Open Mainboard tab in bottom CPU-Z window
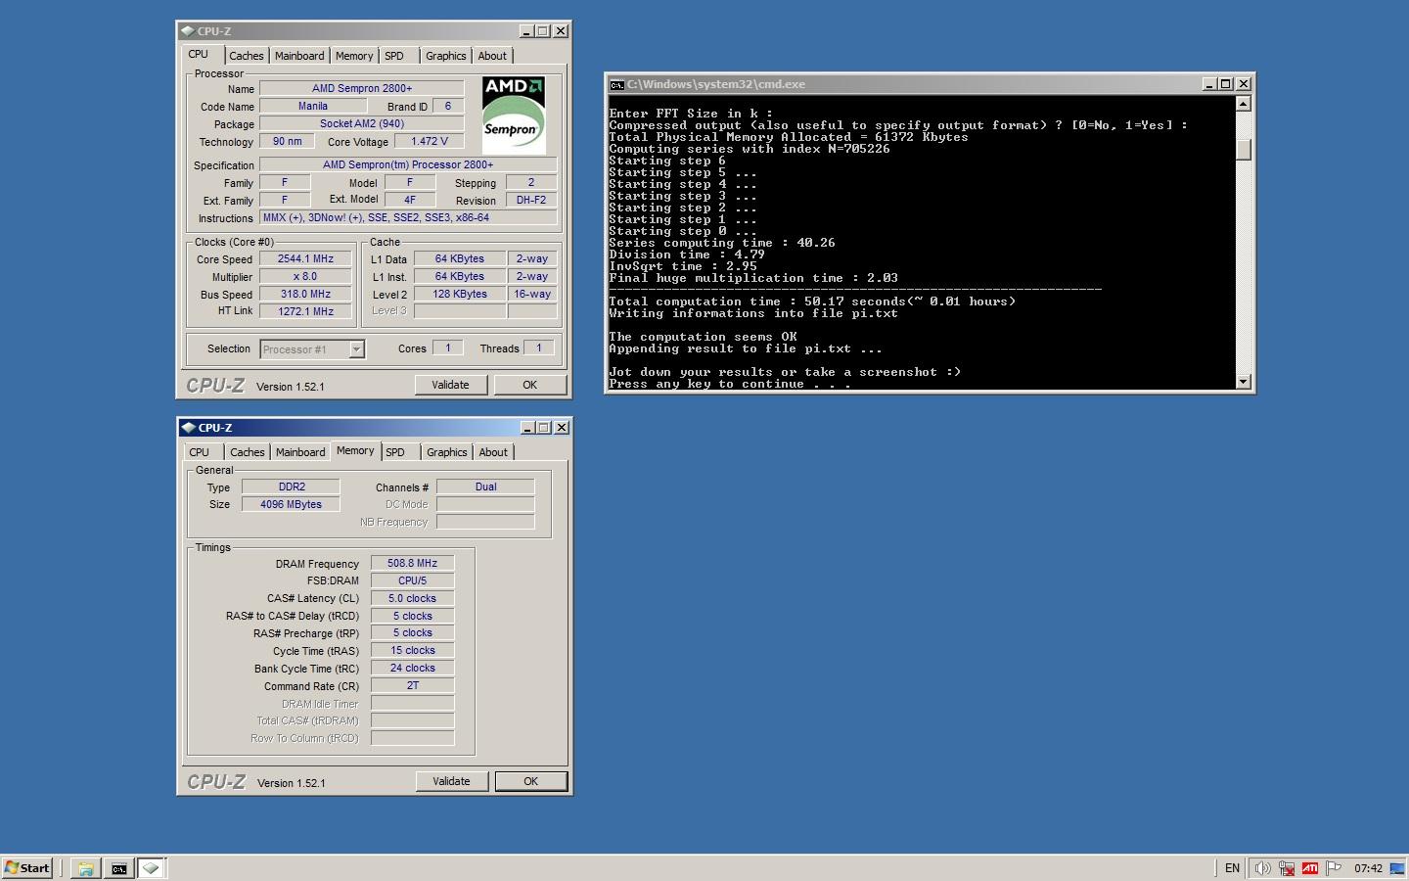The height and width of the screenshot is (881, 1409). click(300, 452)
